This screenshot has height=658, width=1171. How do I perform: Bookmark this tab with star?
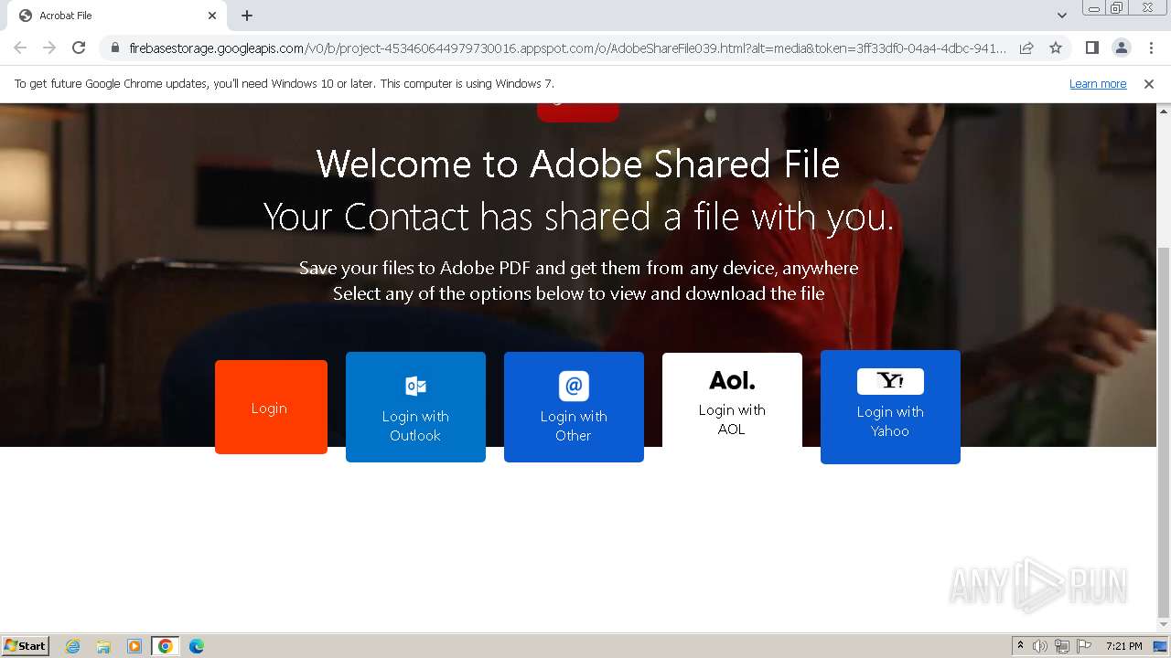coord(1056,48)
